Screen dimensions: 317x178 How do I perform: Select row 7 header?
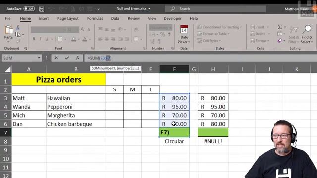point(5,133)
